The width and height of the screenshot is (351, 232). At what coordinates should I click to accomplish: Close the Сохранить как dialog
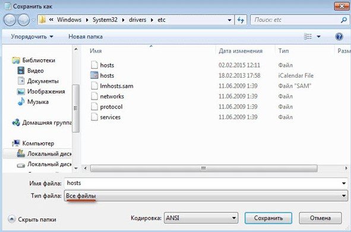pyautogui.click(x=341, y=7)
